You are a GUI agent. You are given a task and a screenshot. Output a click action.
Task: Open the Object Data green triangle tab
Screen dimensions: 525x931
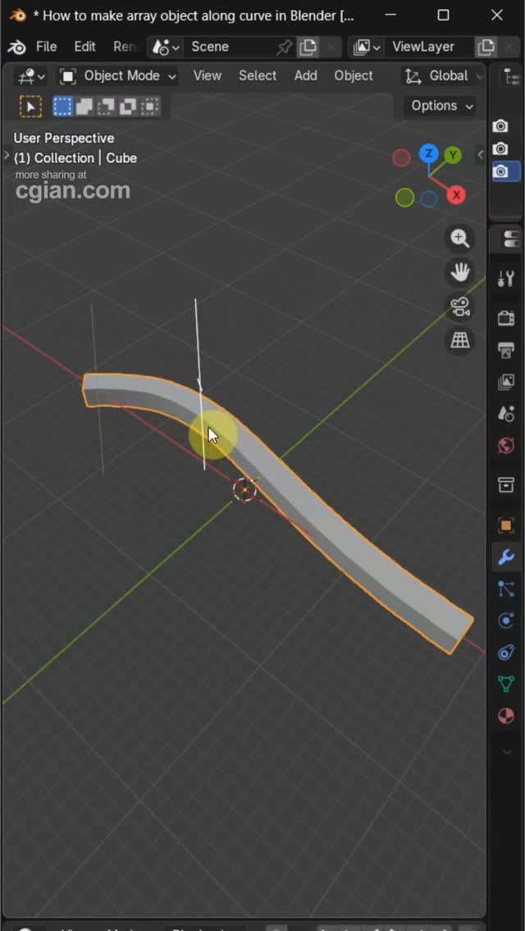[506, 684]
